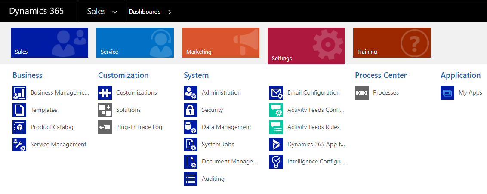Click the Service Management text
Screen dimensions: 487x194
[x=59, y=145]
